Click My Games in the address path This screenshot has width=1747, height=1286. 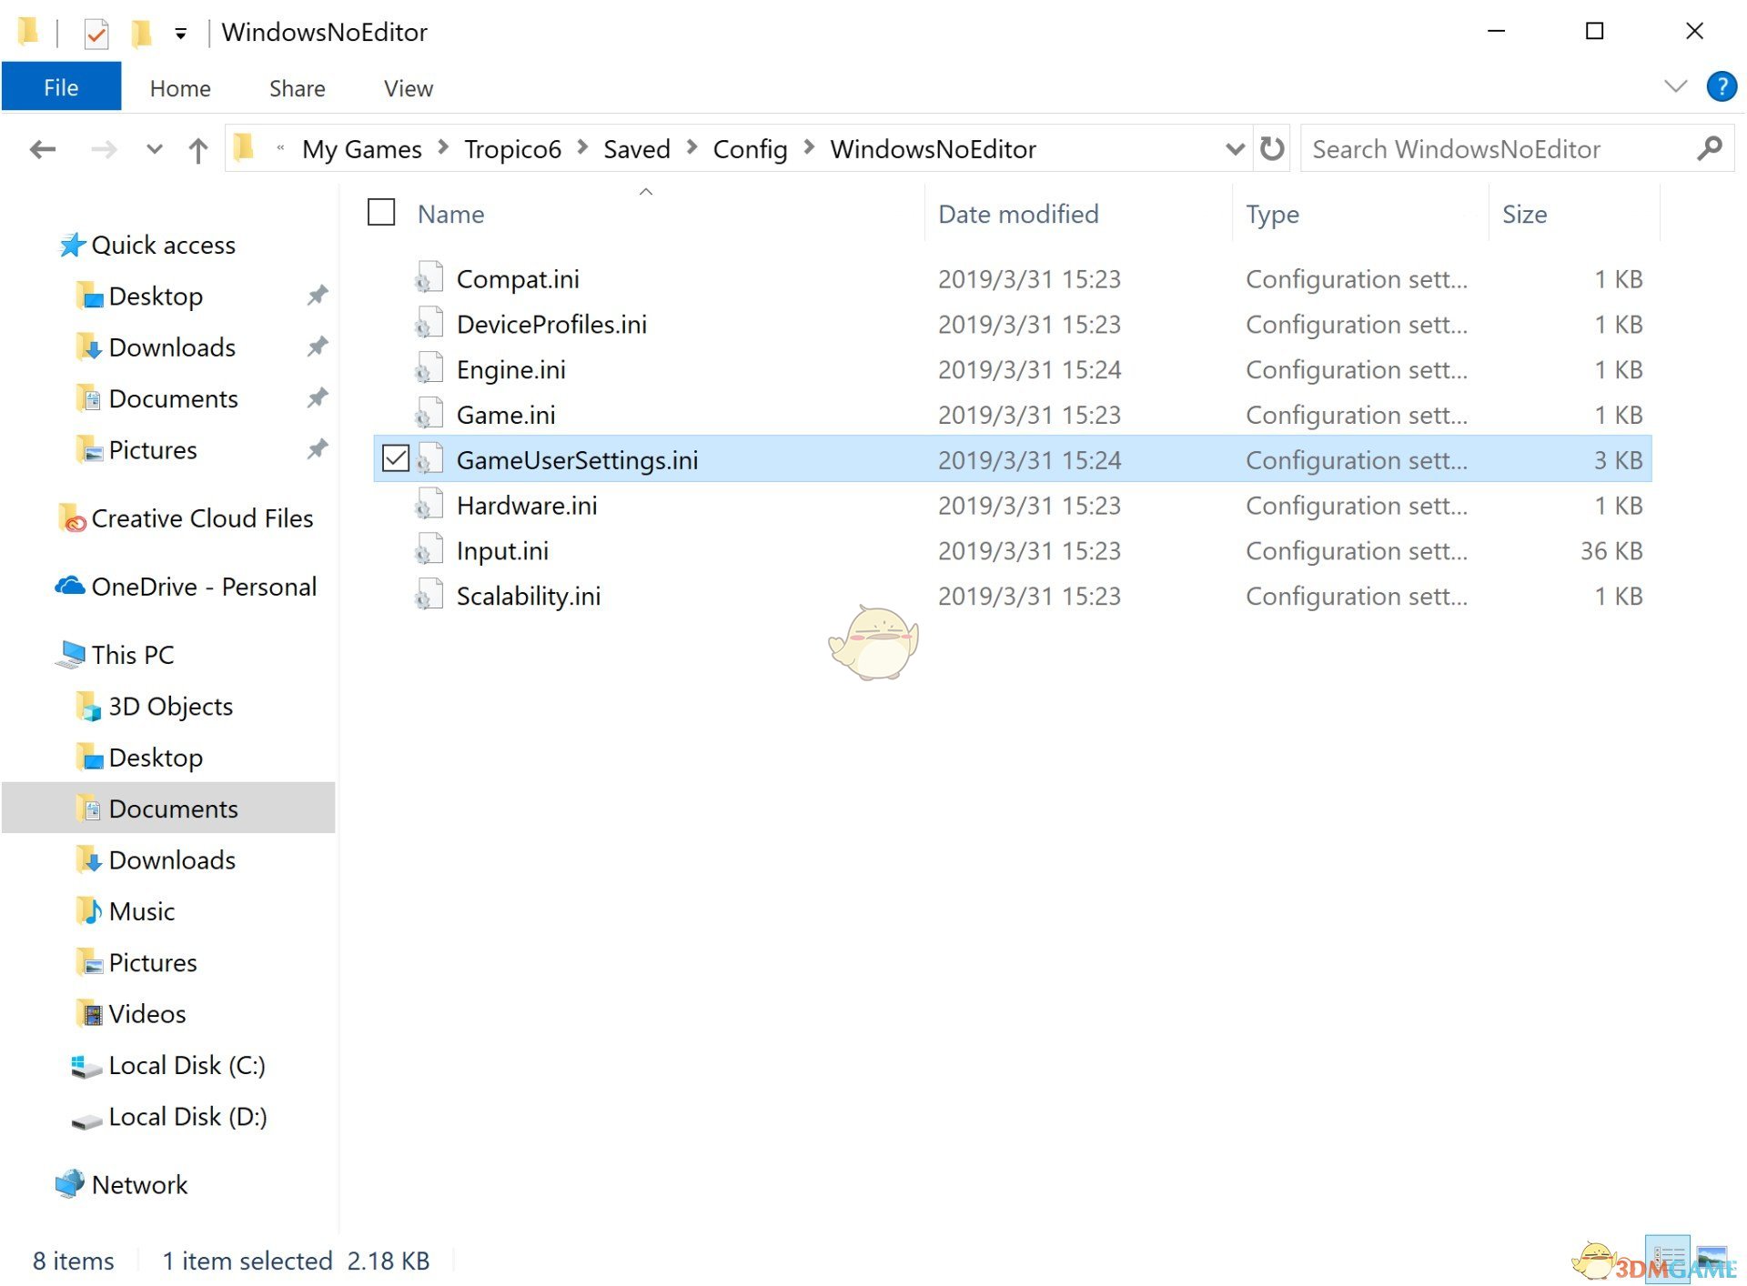(361, 149)
